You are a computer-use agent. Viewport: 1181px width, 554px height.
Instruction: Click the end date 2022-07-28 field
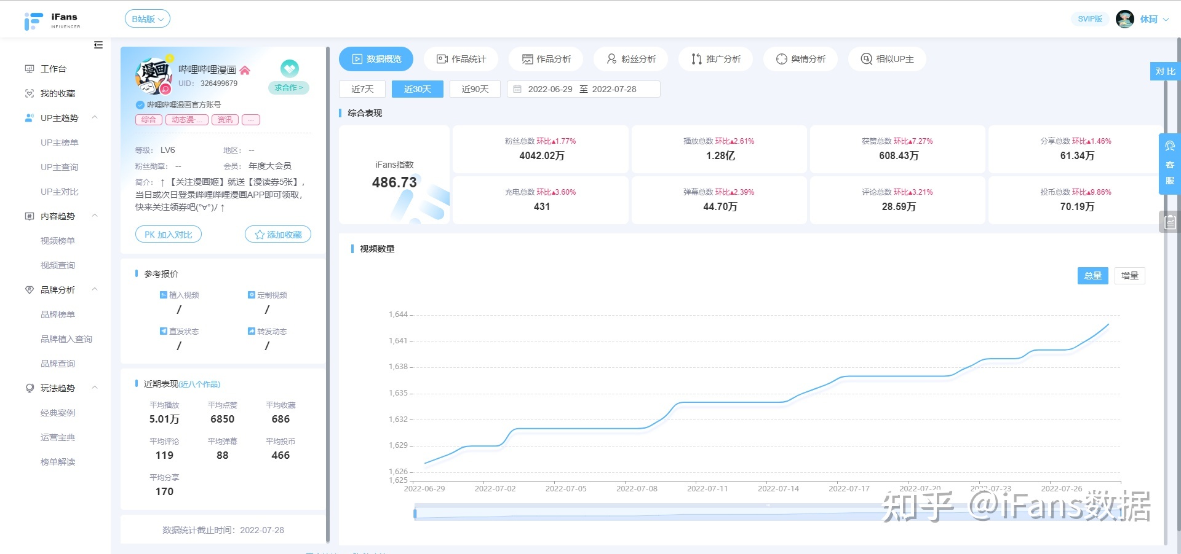614,89
